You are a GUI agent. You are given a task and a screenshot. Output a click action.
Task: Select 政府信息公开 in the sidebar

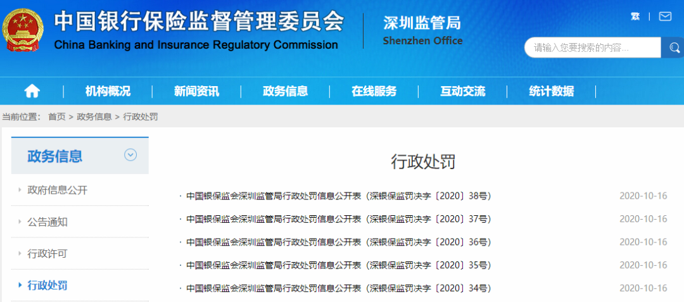coord(58,190)
